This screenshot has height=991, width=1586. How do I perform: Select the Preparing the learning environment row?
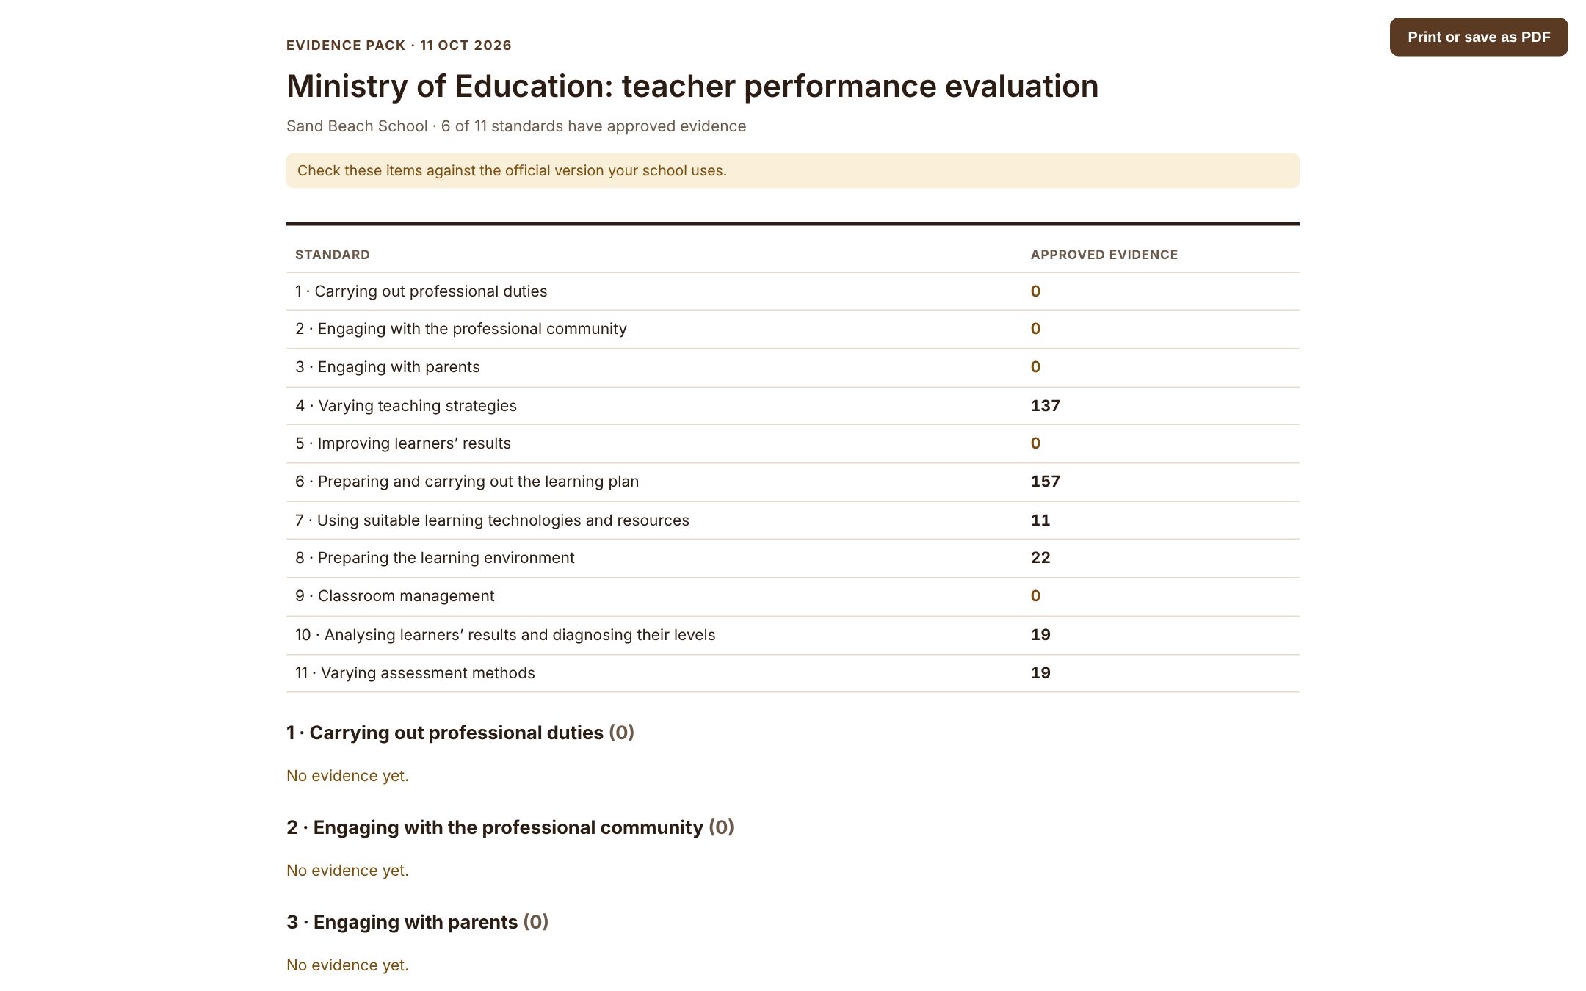pos(792,559)
